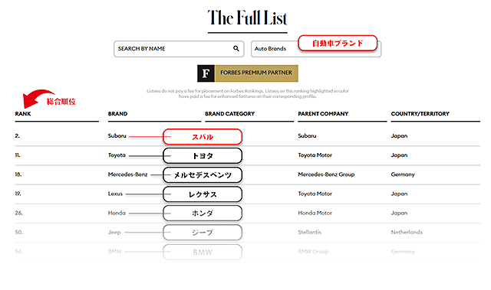The image size is (491, 290).
Task: Click the search magnifier icon
Action: coord(236,48)
